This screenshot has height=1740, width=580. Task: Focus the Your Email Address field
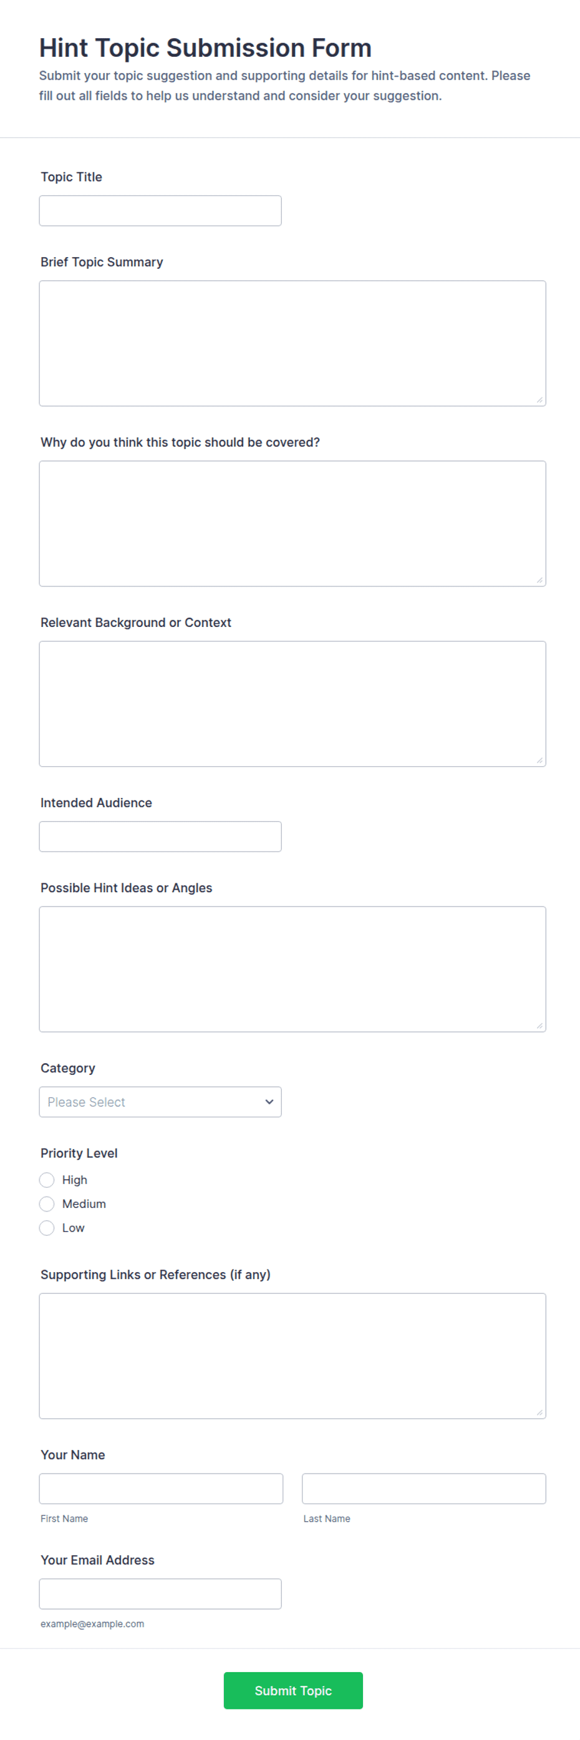pos(160,1593)
